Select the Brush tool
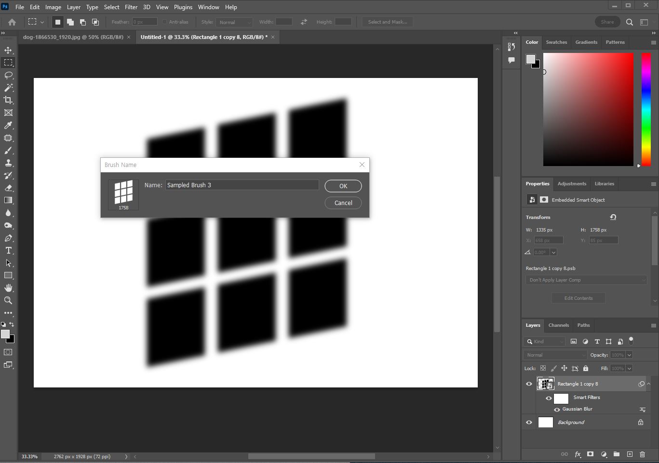The height and width of the screenshot is (463, 659). tap(8, 150)
